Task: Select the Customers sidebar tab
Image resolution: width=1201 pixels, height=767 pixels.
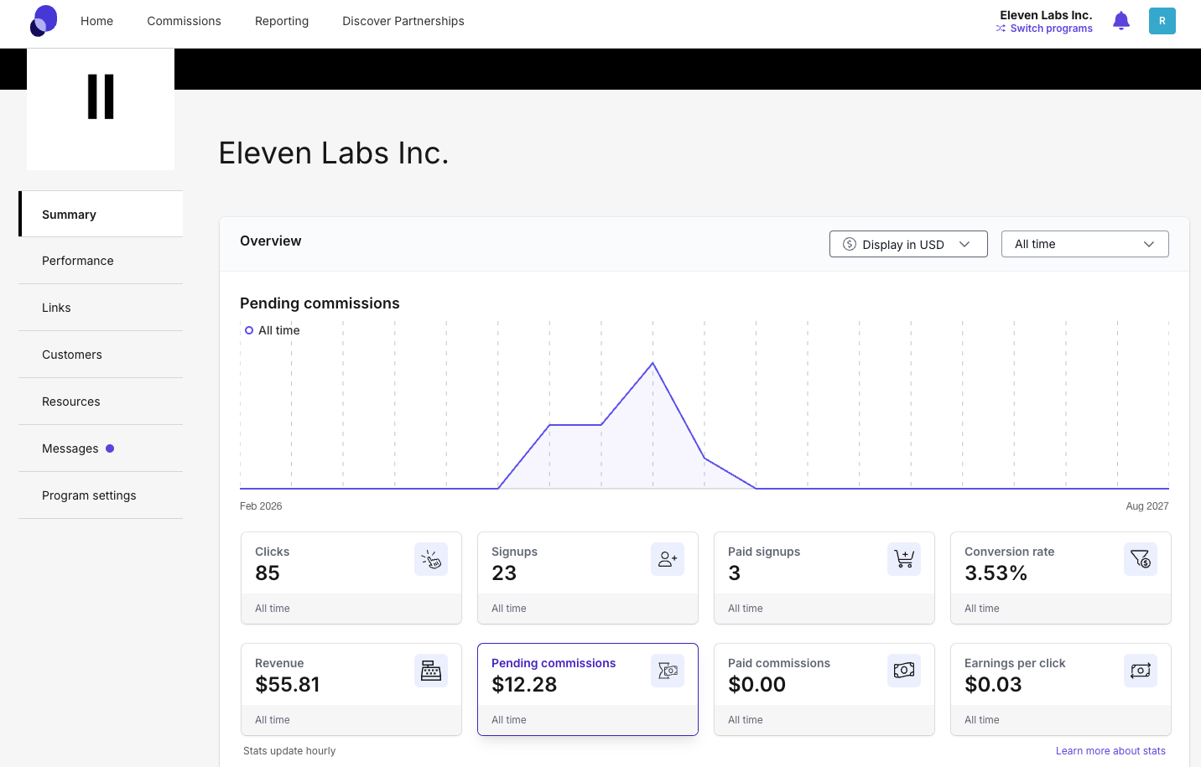Action: click(101, 355)
